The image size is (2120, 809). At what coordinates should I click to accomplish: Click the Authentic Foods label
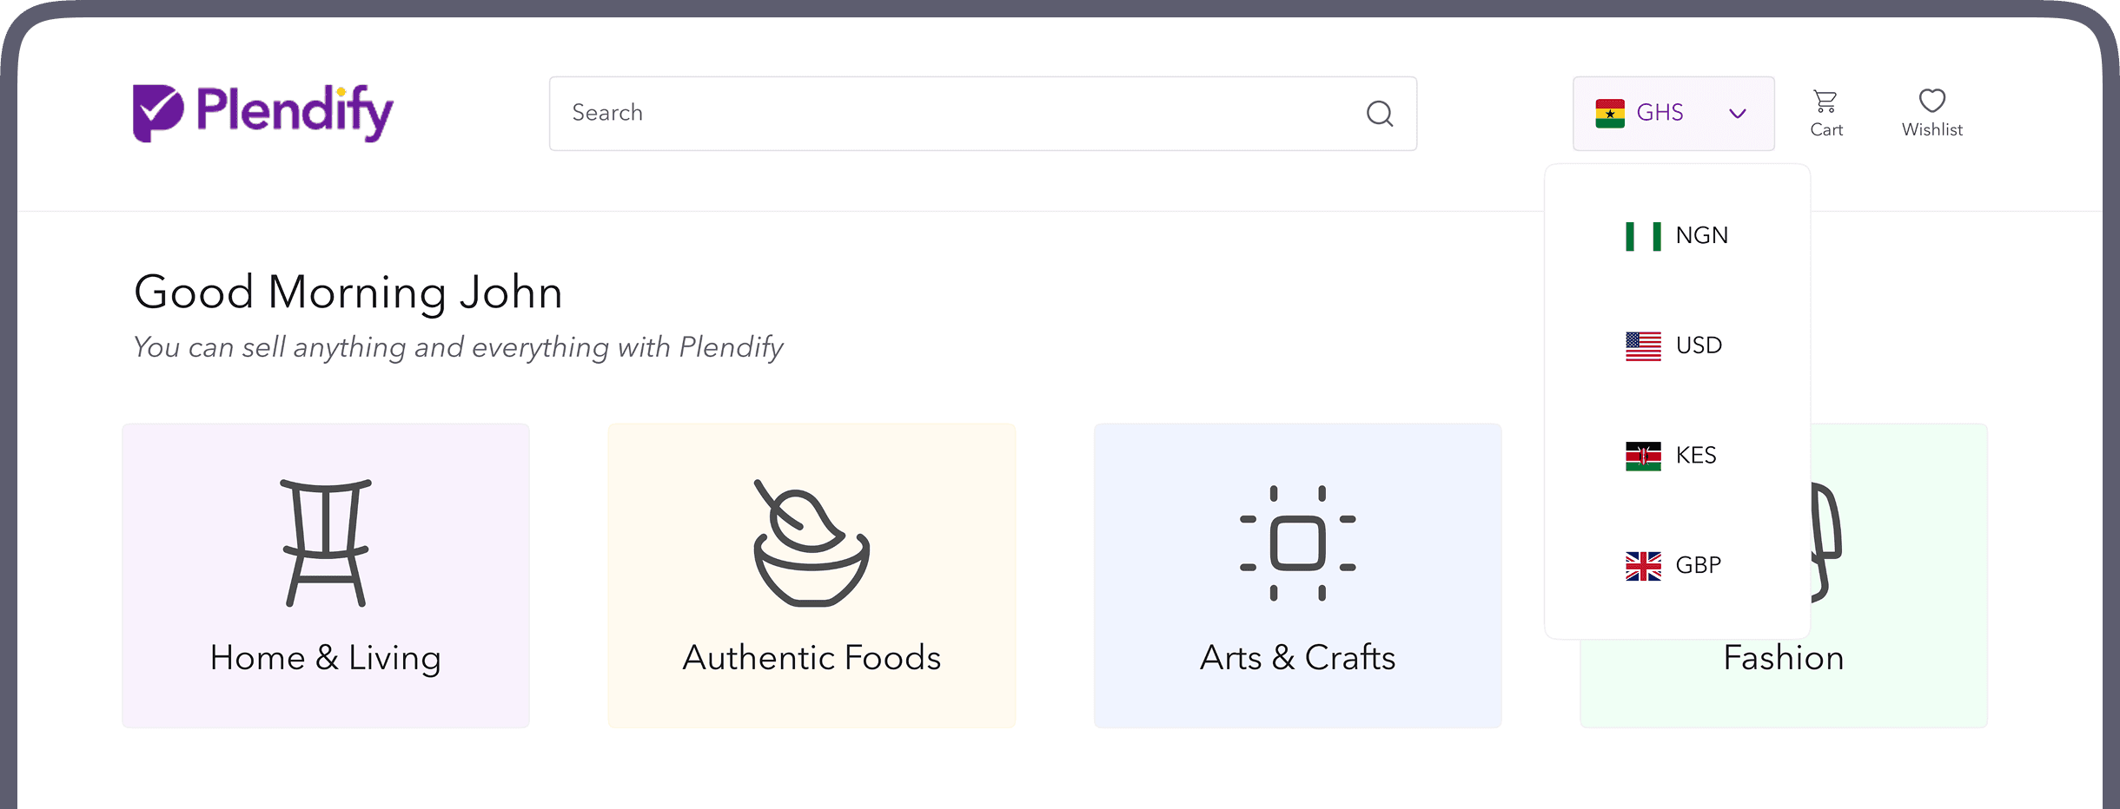(x=812, y=658)
